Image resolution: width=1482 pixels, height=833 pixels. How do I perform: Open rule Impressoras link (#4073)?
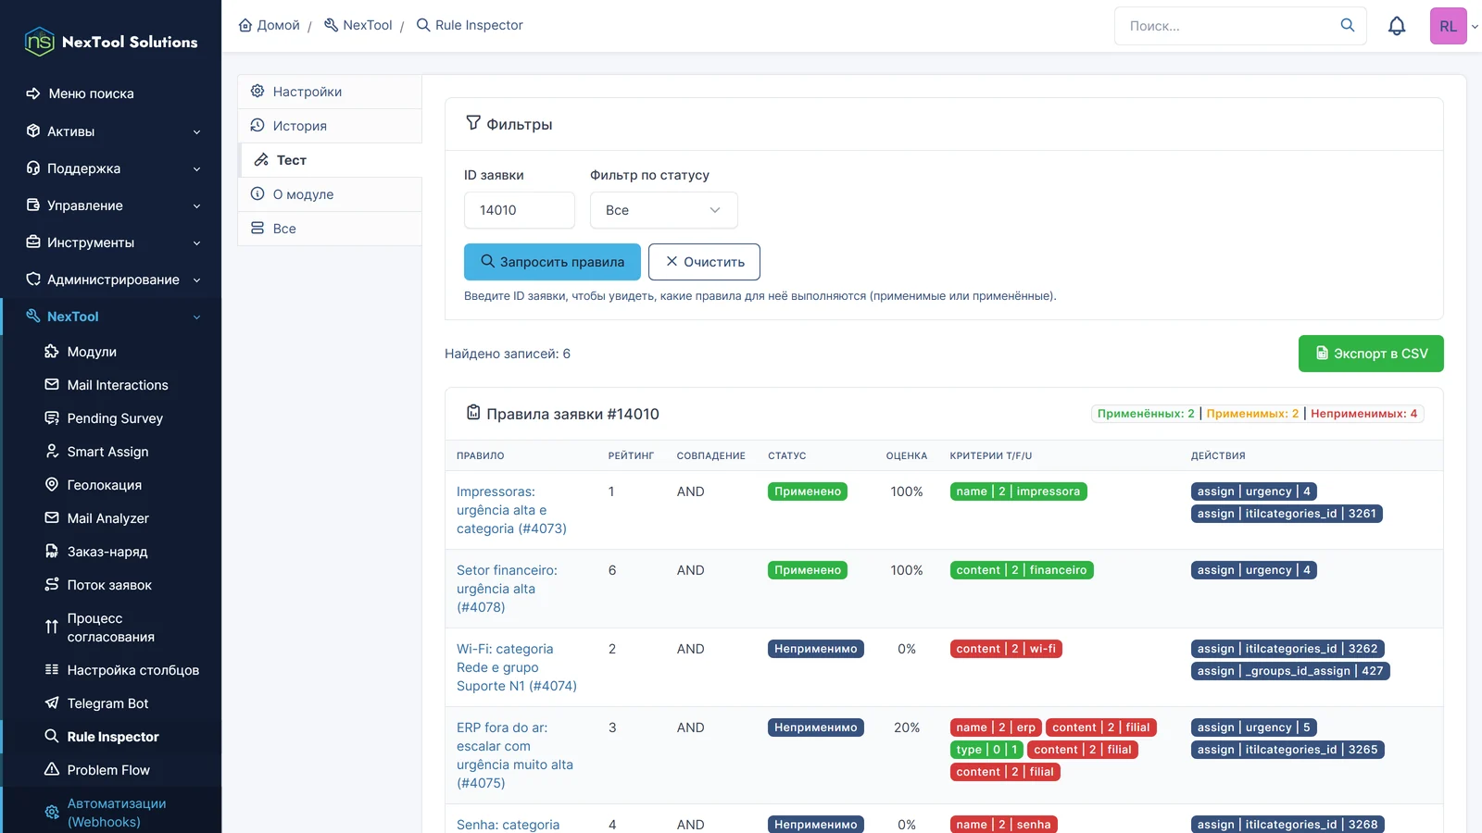(x=511, y=510)
